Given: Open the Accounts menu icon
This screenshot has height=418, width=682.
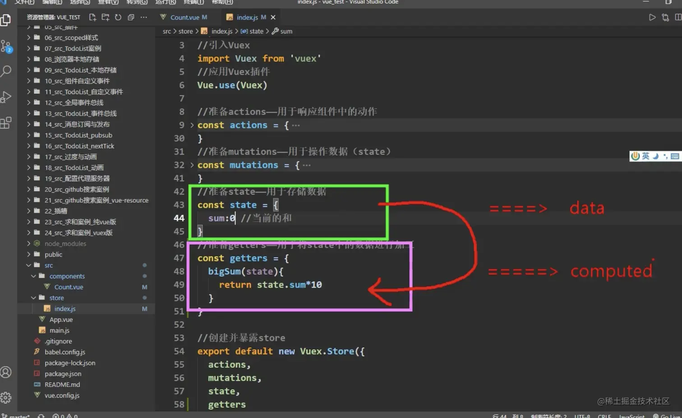Looking at the screenshot, I should pos(6,372).
